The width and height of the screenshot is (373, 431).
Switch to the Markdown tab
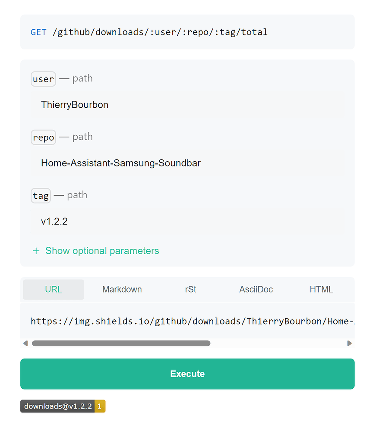(122, 289)
